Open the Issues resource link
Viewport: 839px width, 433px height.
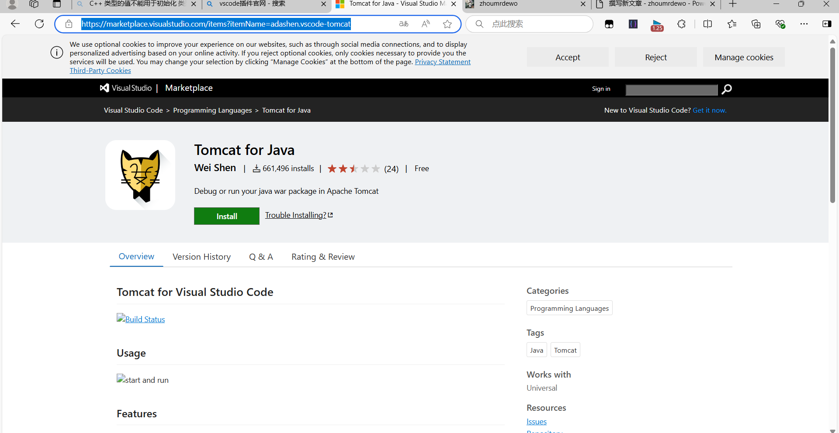click(537, 422)
